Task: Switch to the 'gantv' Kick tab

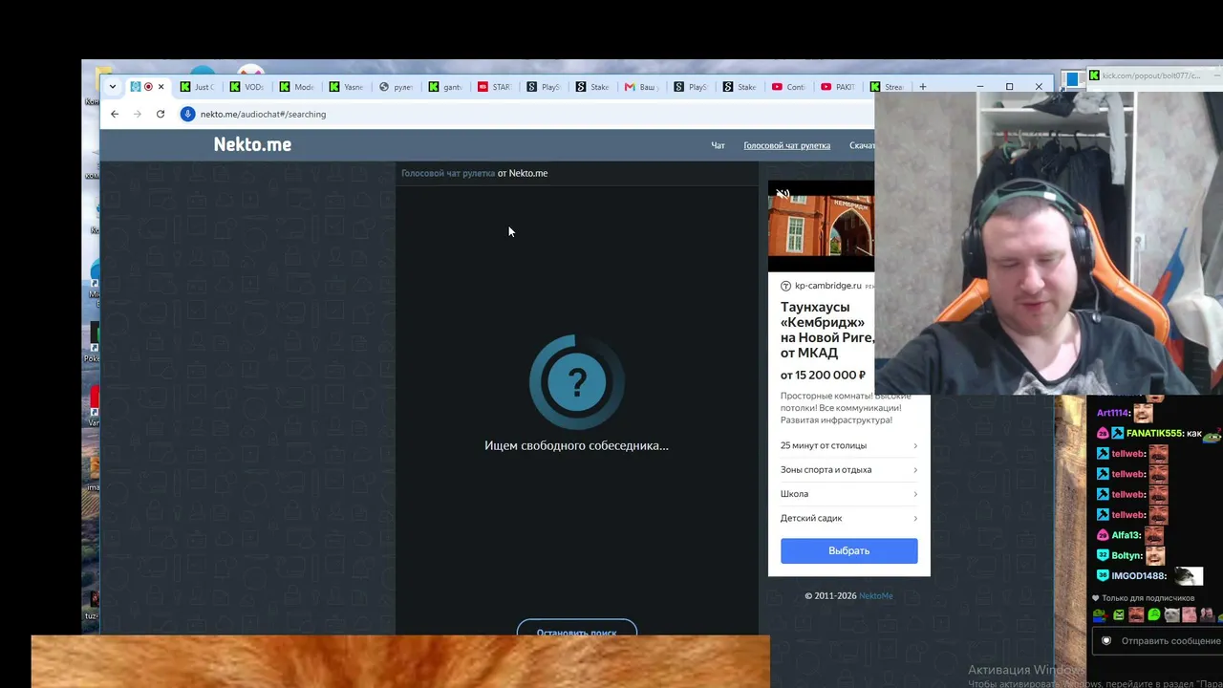Action: point(444,87)
